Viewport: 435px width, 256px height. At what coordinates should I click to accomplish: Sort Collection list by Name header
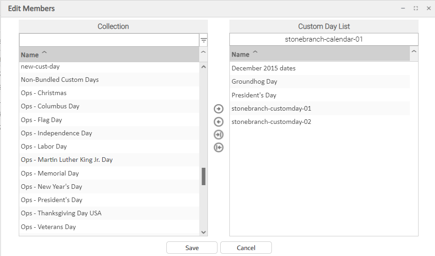click(x=30, y=55)
